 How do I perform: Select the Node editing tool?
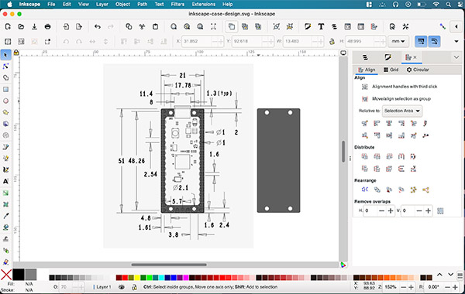coord(5,67)
